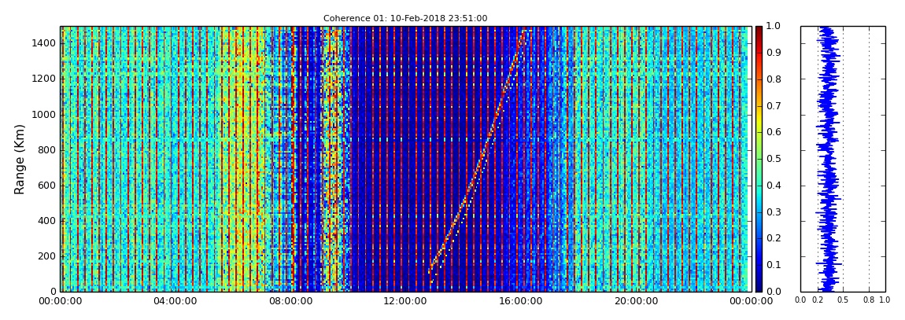The width and height of the screenshot is (905, 320).
Task: Click the plot title 'Coherence 01: 10-Feb-2018 23:51:00'
Action: (405, 18)
